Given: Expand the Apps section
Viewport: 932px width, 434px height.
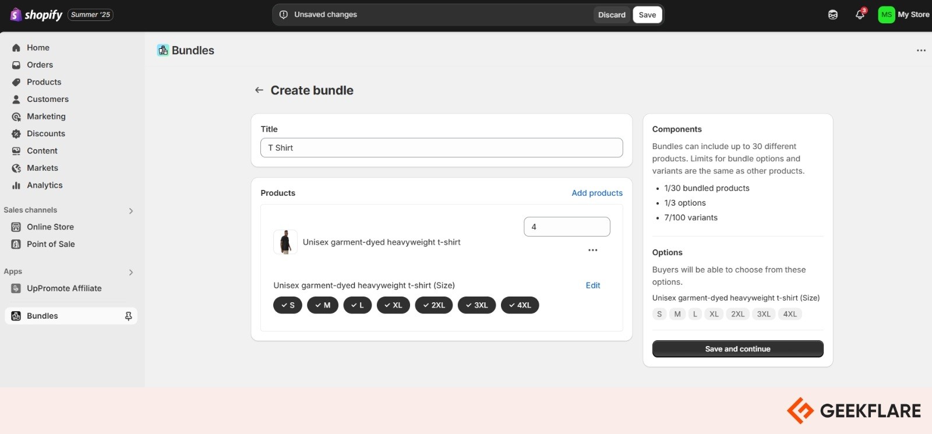Looking at the screenshot, I should coord(131,273).
